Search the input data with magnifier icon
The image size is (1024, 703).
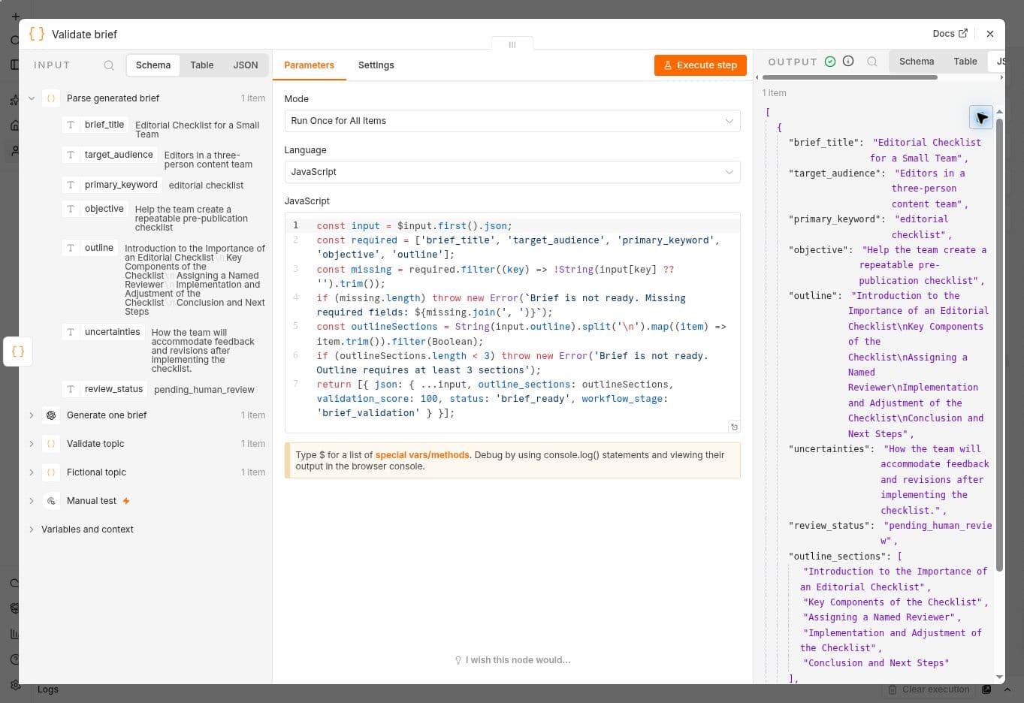109,65
